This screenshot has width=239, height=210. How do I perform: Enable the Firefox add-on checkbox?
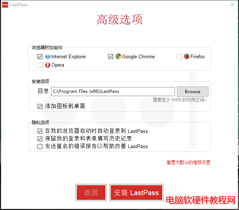click(x=179, y=57)
